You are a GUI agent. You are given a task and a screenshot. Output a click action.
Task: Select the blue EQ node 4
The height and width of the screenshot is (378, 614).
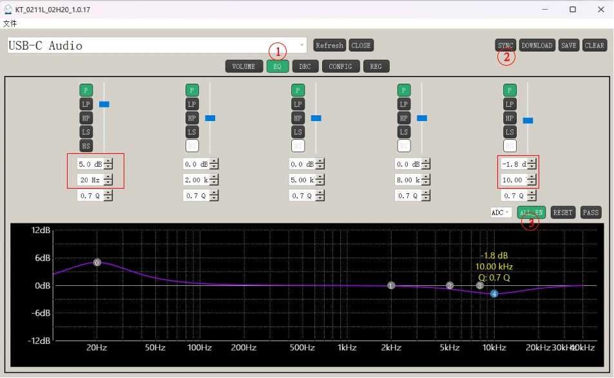coord(494,294)
